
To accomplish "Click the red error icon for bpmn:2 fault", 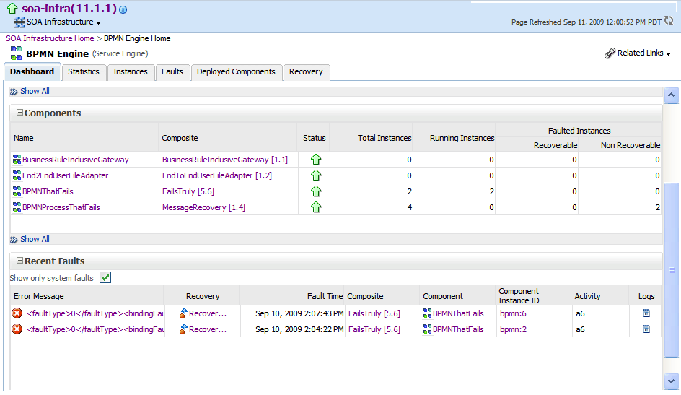I will click(17, 329).
